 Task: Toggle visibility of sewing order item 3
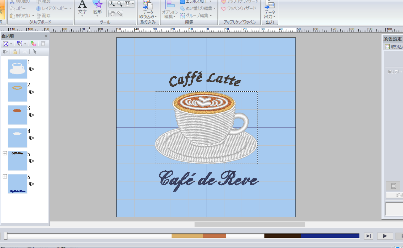pyautogui.click(x=31, y=115)
